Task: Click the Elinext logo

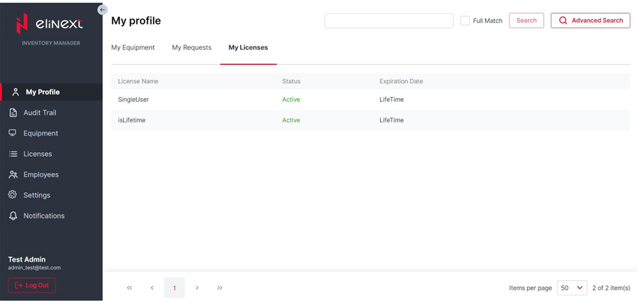Action: click(49, 24)
